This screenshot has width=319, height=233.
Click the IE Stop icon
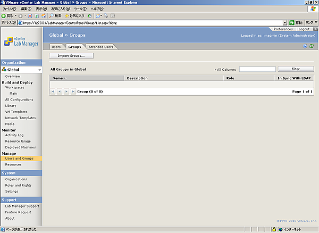pyautogui.click(x=30, y=16)
